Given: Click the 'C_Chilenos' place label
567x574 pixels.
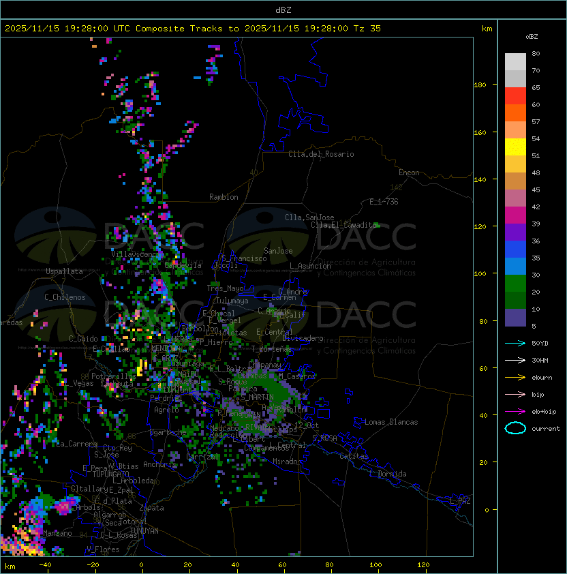Looking at the screenshot, I should click(x=65, y=297).
